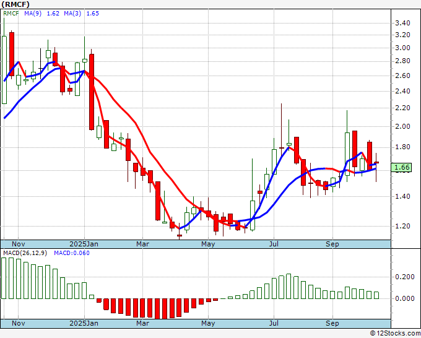Click May on the MACD panel time axis
421x338 pixels.
(x=208, y=323)
